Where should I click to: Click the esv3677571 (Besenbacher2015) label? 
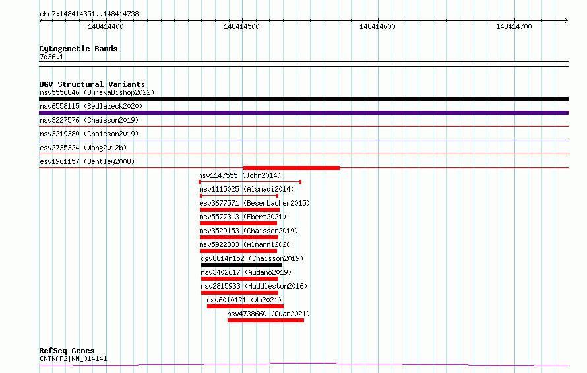[255, 203]
